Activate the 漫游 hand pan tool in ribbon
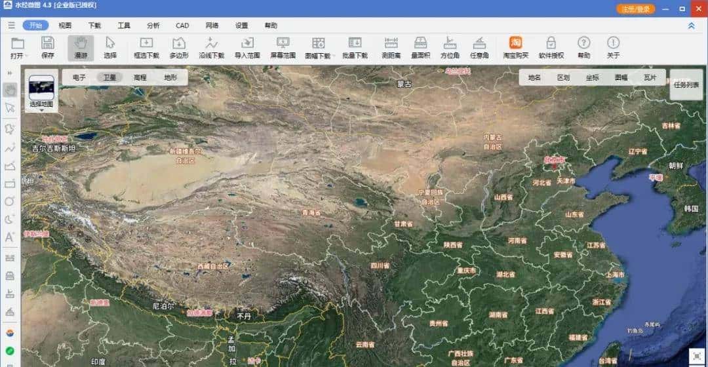Screen dimensions: 708x367 point(81,47)
